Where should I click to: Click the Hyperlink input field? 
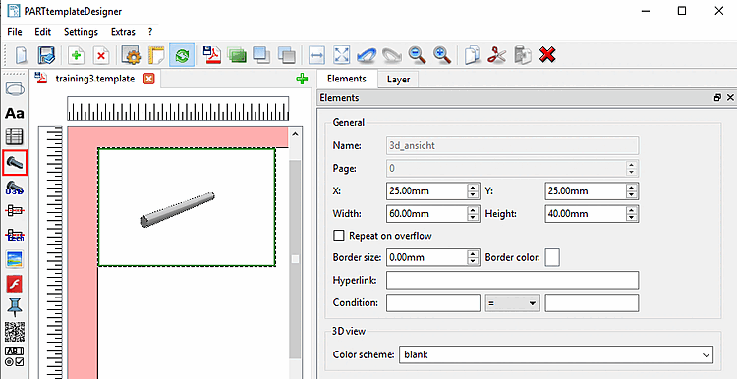click(512, 281)
